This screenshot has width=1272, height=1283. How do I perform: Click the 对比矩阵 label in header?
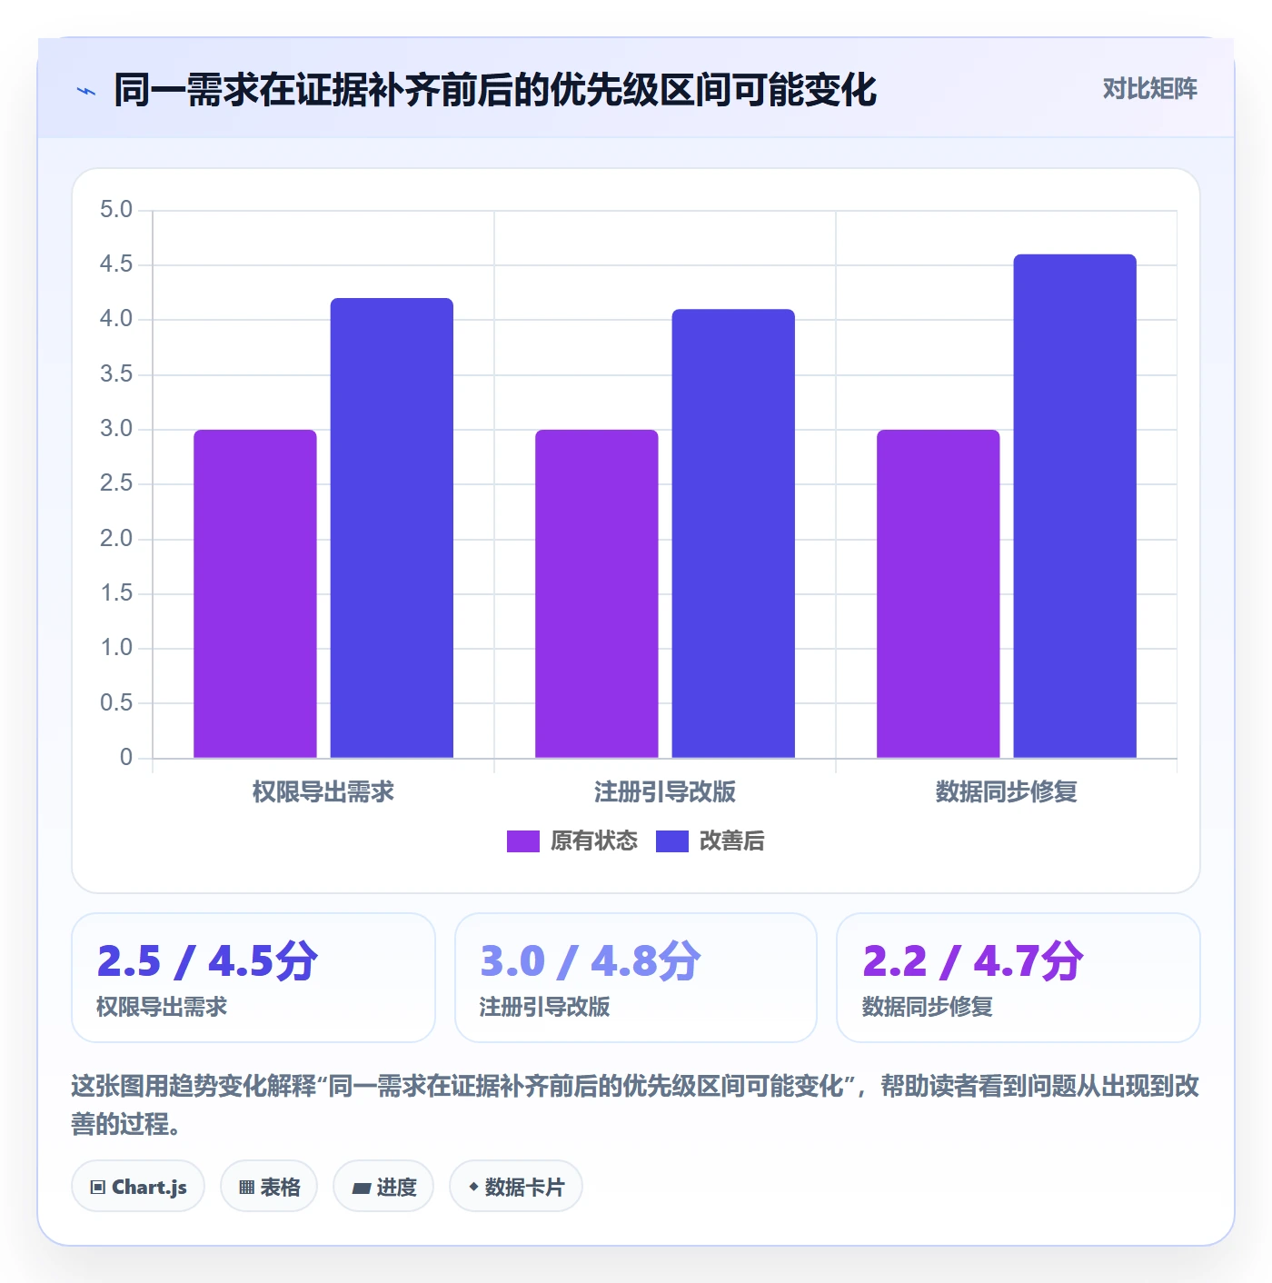(1149, 89)
